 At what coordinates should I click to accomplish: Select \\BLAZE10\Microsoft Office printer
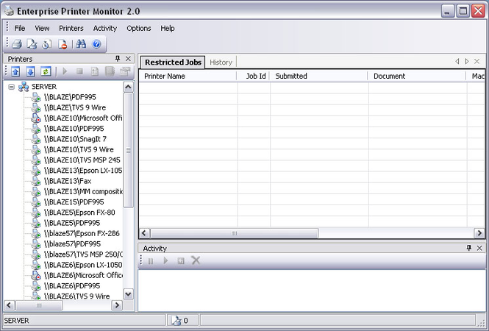[83, 118]
